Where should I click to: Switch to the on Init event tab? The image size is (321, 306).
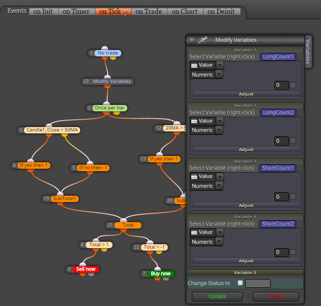point(43,11)
